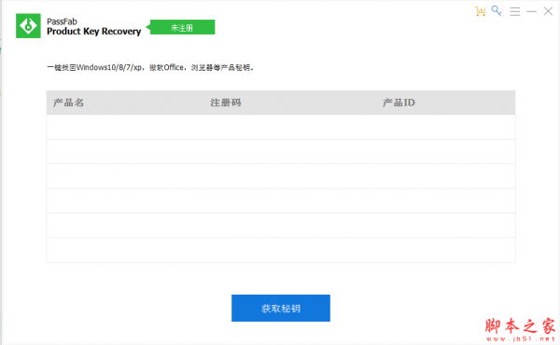Screen dimensions: 560x345
Task: Open the hamburger menu icon
Action: pos(514,11)
